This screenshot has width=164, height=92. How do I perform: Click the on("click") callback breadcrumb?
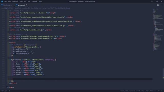pos(59,8)
